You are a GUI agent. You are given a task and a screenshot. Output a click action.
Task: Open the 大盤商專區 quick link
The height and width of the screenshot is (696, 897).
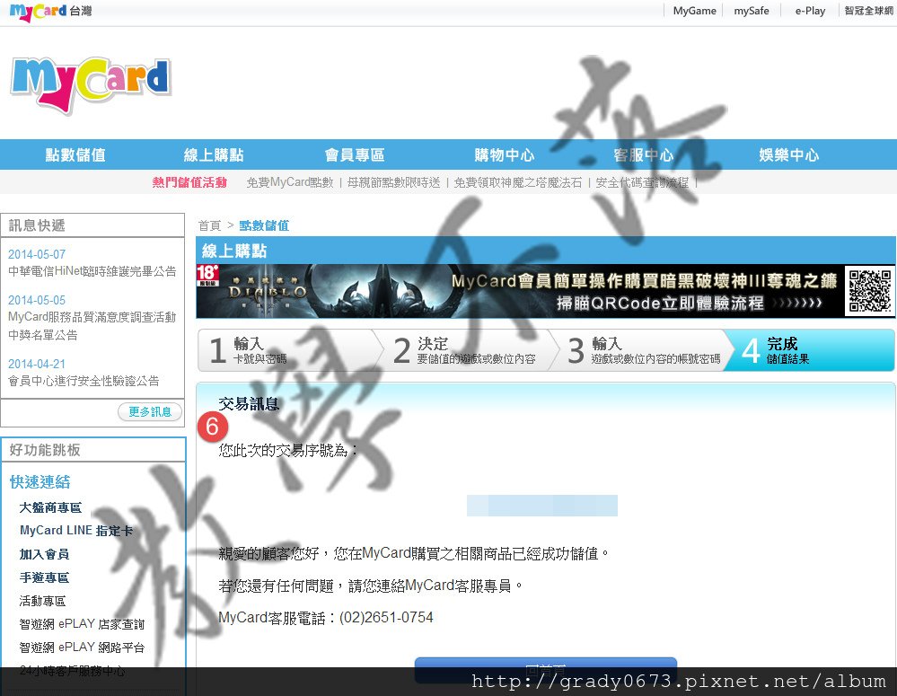(50, 507)
